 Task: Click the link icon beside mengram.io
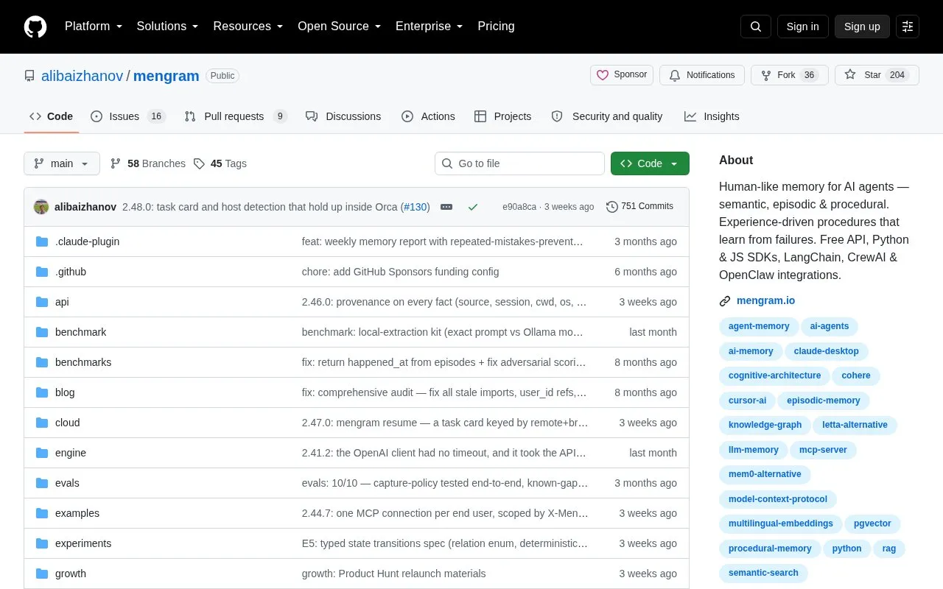point(725,300)
